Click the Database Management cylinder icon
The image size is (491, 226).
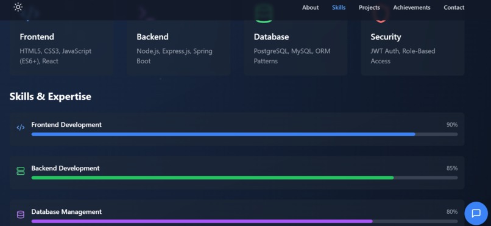coord(20,215)
